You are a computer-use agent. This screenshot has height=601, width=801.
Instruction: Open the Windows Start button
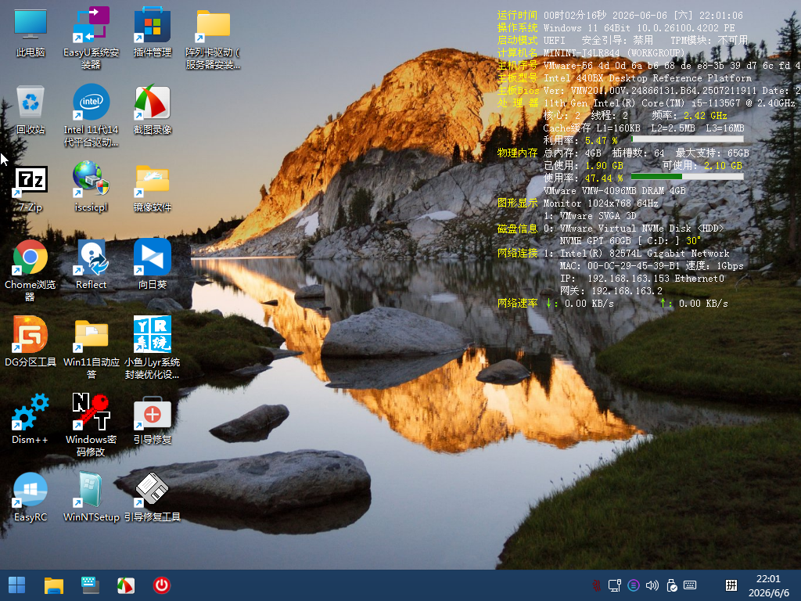[16, 585]
